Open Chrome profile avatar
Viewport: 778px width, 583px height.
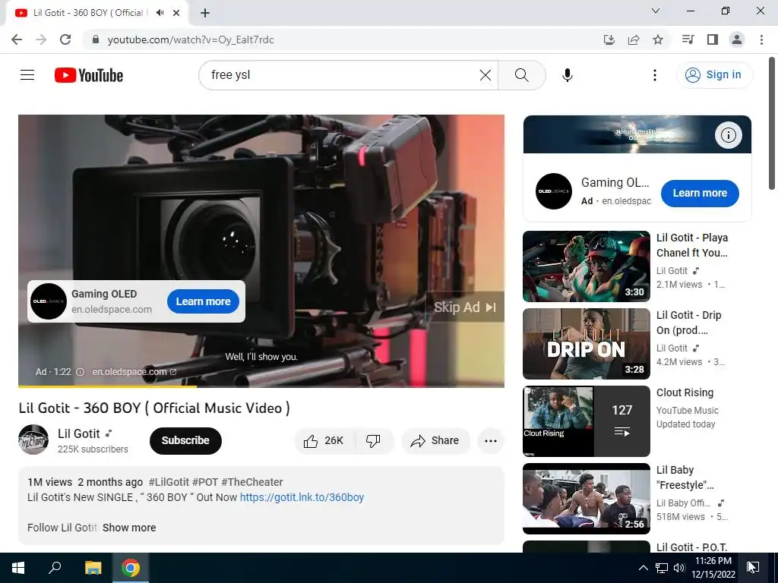(x=737, y=39)
